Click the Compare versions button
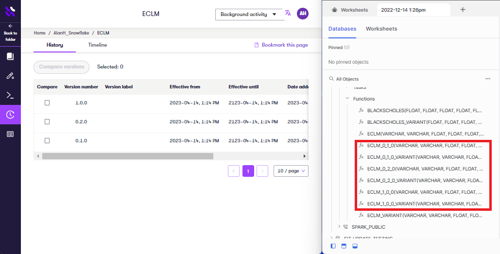This screenshot has width=500, height=254. [62, 67]
